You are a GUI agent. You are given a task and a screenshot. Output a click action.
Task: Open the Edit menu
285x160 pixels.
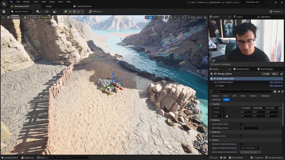(x=18, y=2)
